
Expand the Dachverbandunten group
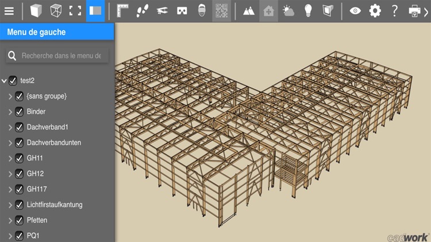point(10,143)
